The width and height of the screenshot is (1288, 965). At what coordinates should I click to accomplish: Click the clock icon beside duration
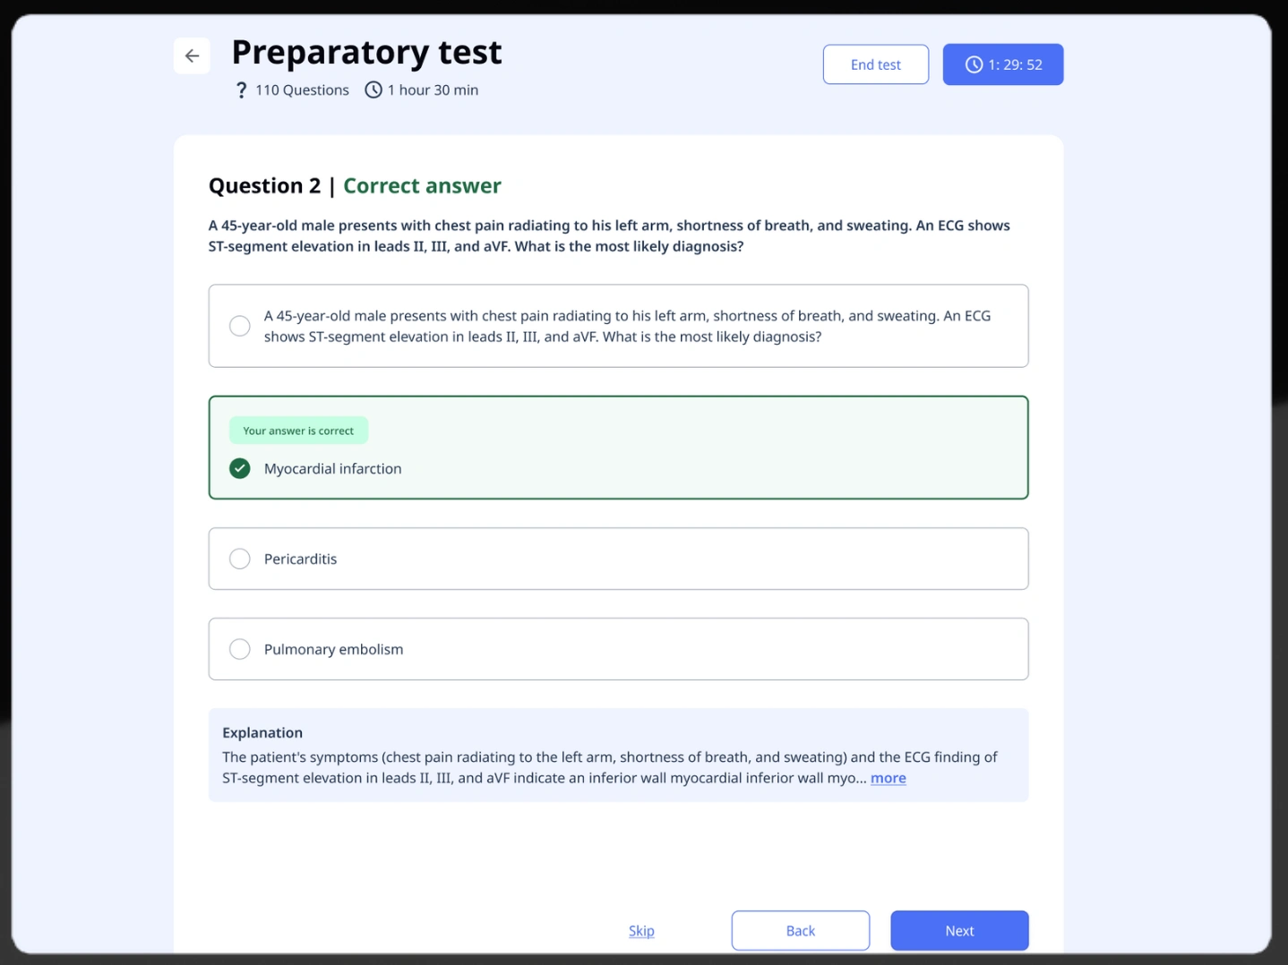point(374,90)
